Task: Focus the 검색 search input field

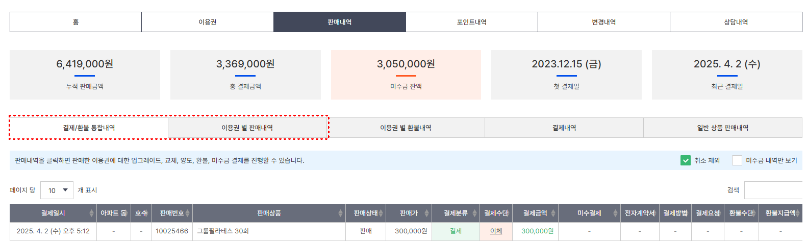Action: (773, 190)
